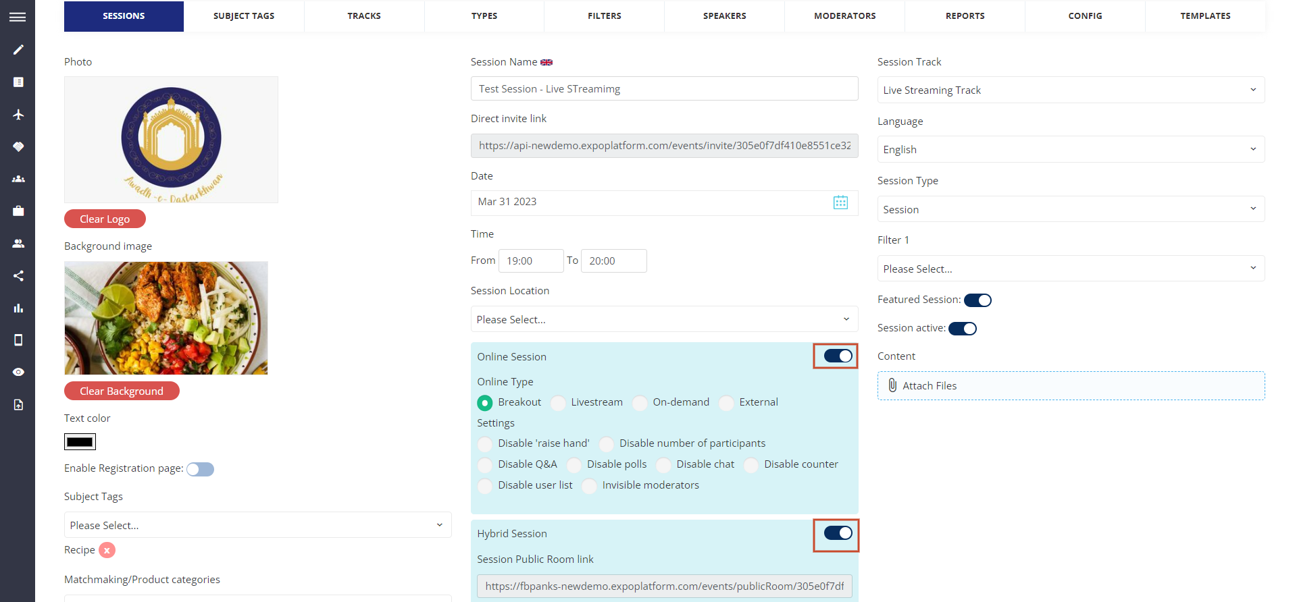
Task: Select the Breakout online type
Action: pyautogui.click(x=485, y=403)
